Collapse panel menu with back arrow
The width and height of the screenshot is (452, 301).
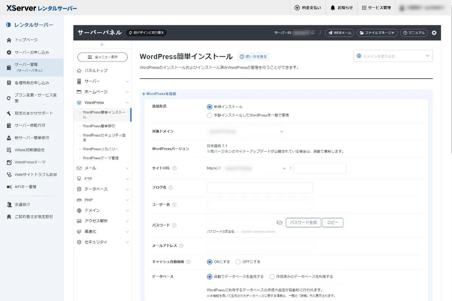pyautogui.click(x=102, y=44)
